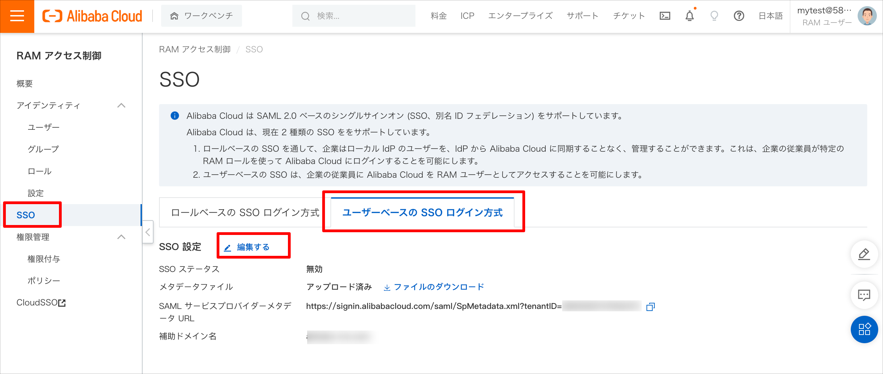Open the チケット header link
This screenshot has width=883, height=374.
629,16
